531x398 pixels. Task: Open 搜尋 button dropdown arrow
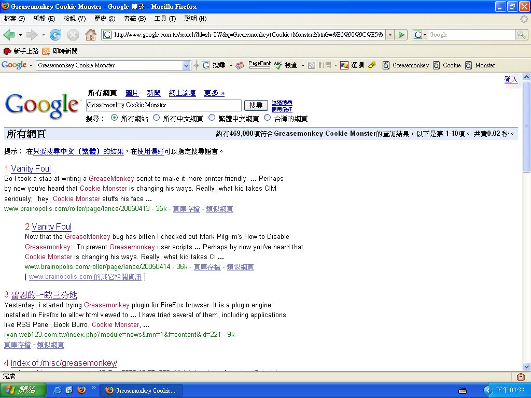point(231,66)
